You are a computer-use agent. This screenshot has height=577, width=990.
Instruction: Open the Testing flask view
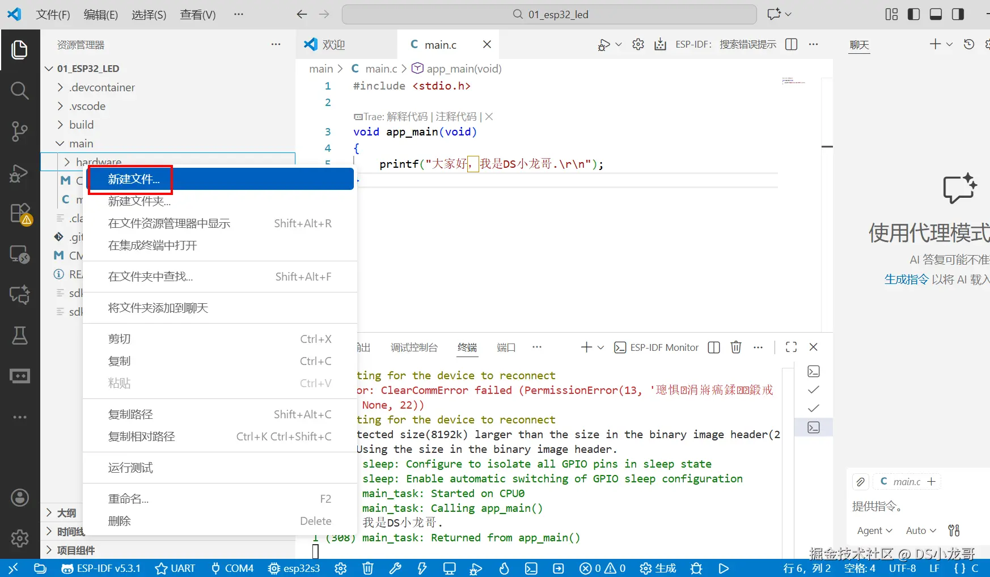coord(20,336)
